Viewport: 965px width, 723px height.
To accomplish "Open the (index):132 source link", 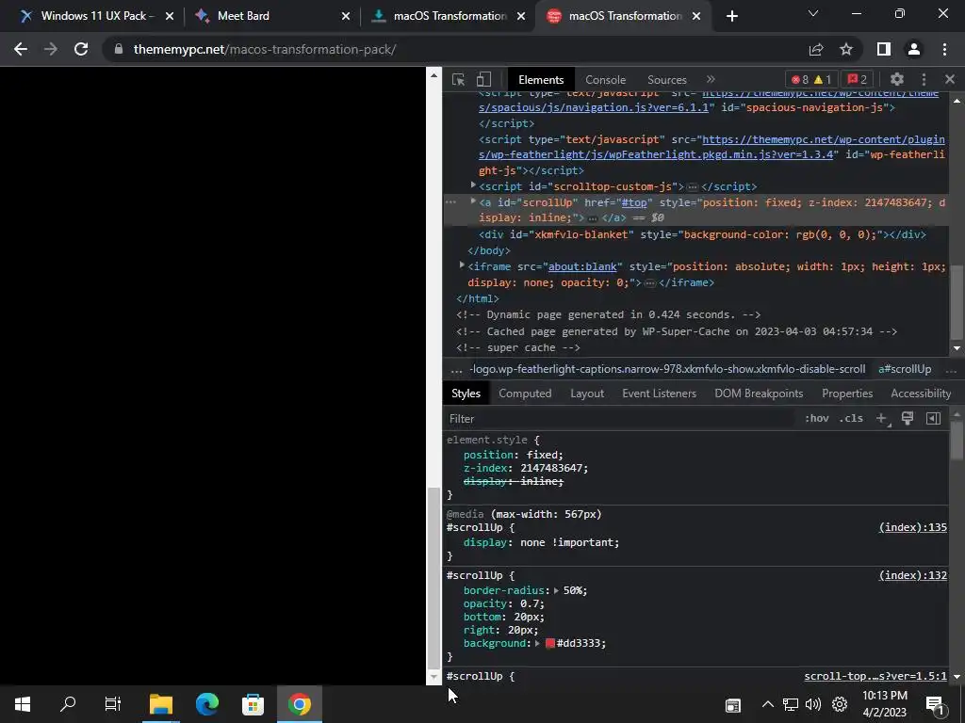I will (912, 575).
